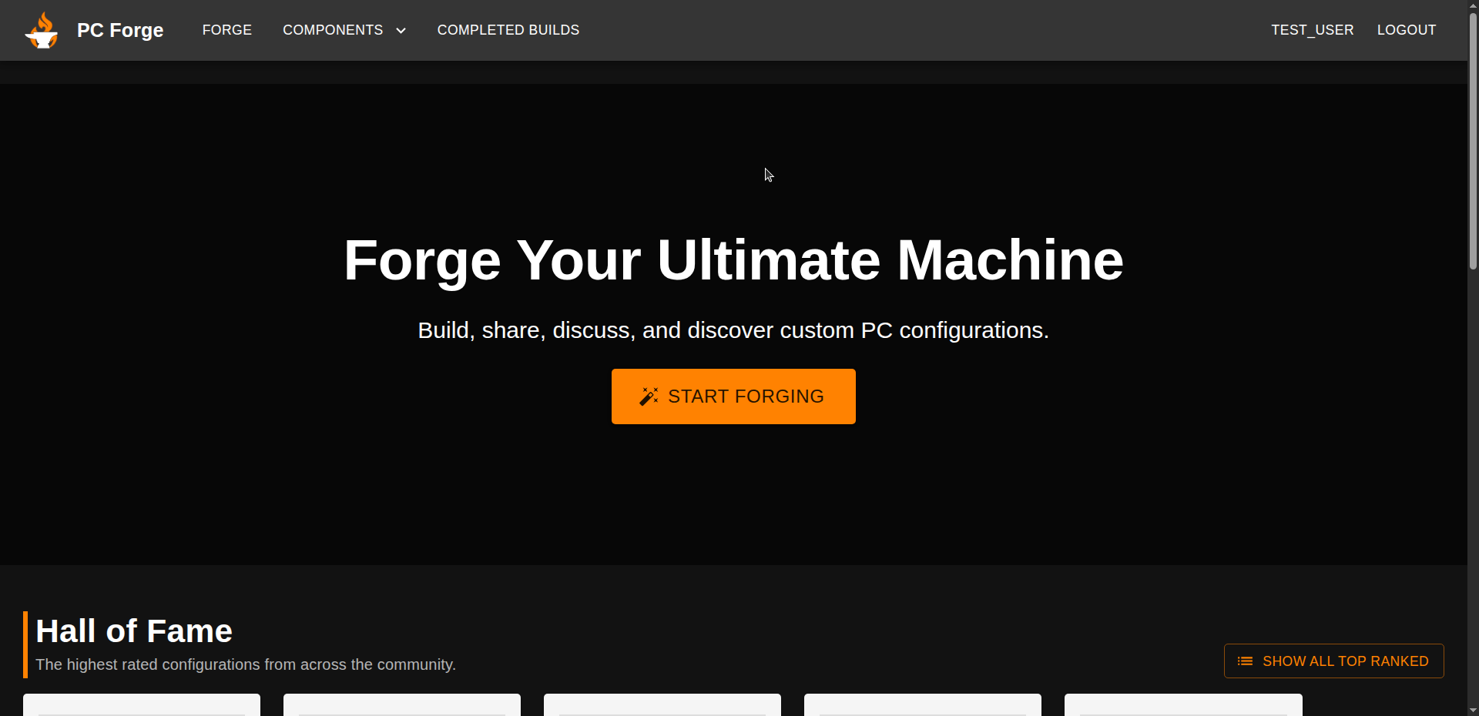This screenshot has height=716, width=1479.
Task: Select the third Hall of Fame build card
Action: (x=662, y=704)
